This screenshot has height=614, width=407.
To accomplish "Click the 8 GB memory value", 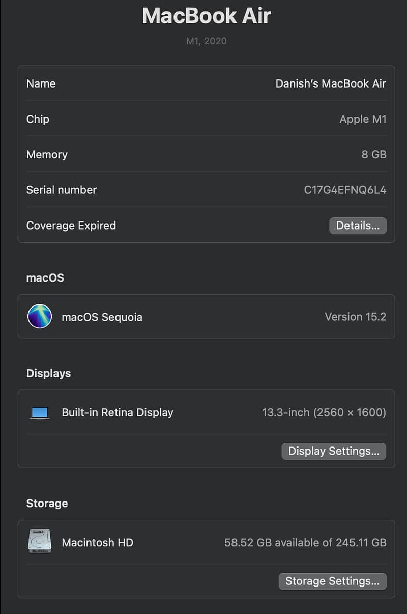I will click(374, 154).
